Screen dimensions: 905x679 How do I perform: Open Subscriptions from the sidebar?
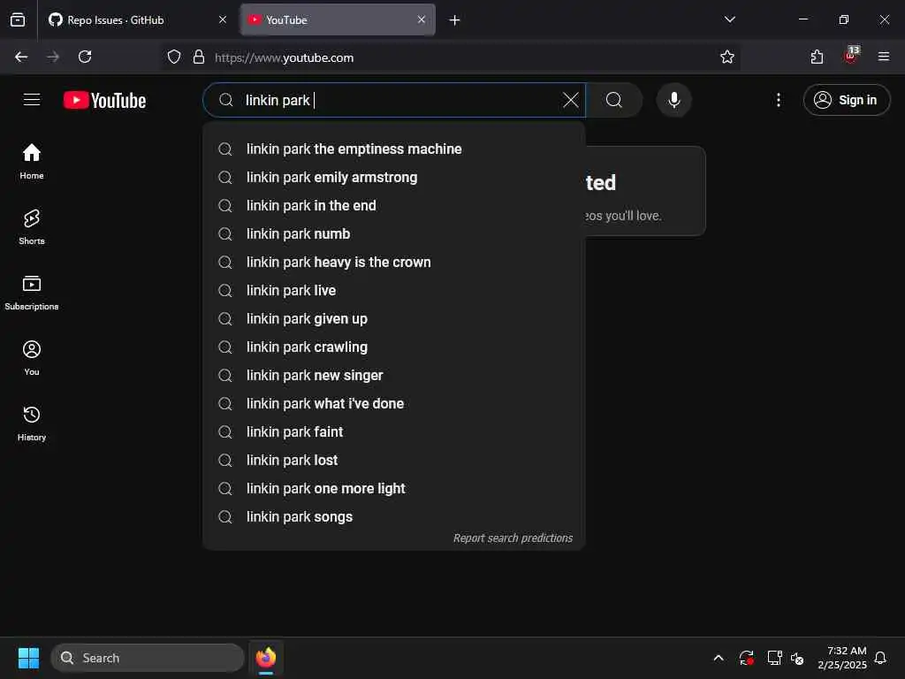point(32,293)
